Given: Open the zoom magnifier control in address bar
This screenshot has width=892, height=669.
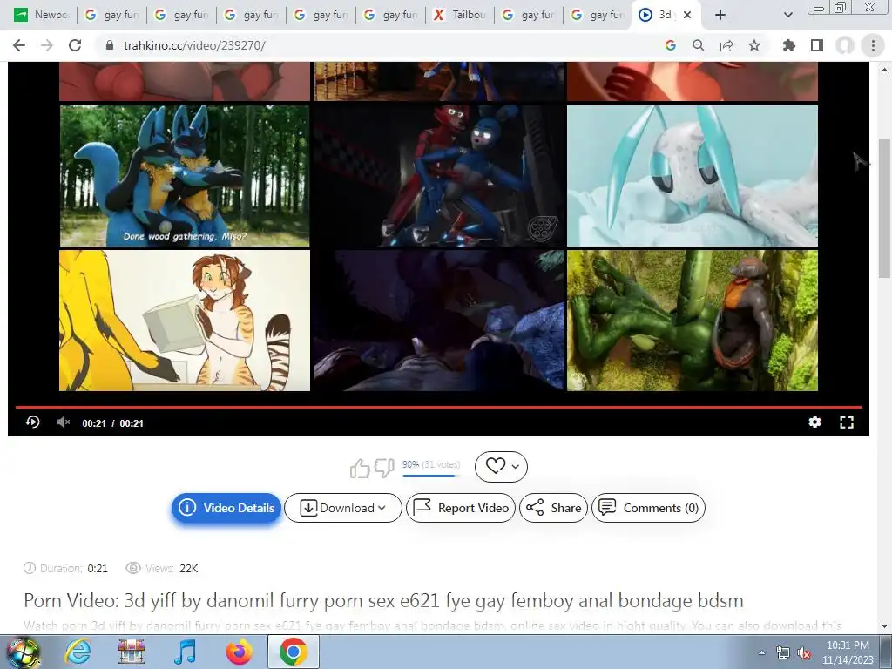Looking at the screenshot, I should 698,45.
